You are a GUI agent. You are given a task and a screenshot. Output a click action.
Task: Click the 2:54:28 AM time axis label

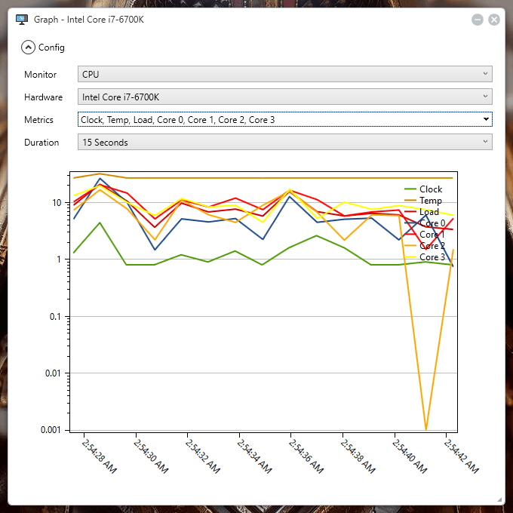click(99, 456)
